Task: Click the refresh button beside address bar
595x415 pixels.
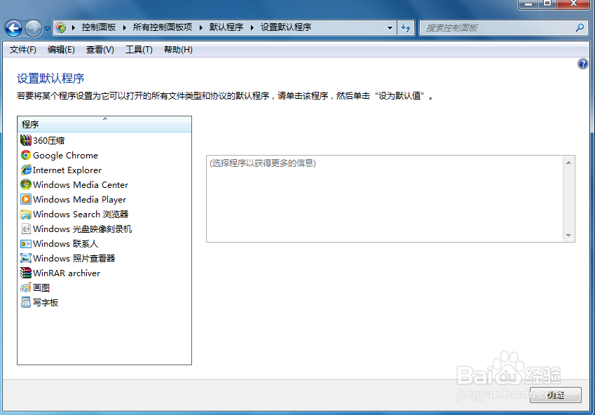Action: 406,28
